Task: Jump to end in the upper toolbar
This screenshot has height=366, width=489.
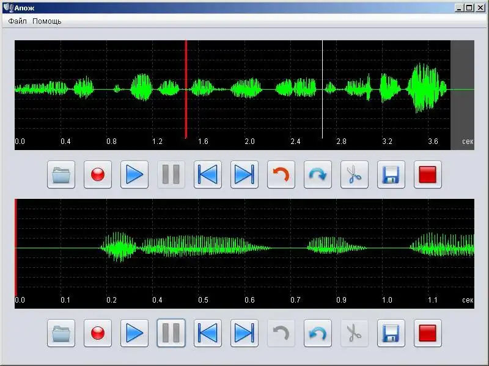Action: click(244, 174)
